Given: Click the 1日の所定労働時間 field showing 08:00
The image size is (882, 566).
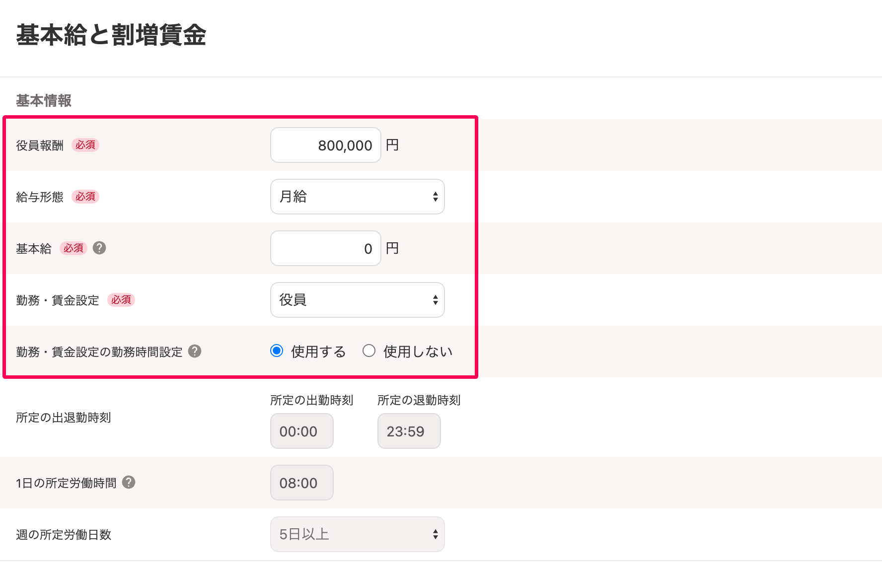Looking at the screenshot, I should coord(302,483).
